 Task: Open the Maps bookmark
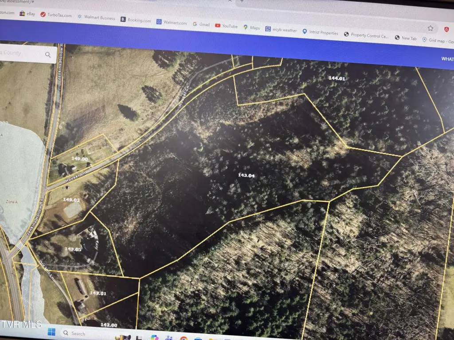(x=251, y=27)
